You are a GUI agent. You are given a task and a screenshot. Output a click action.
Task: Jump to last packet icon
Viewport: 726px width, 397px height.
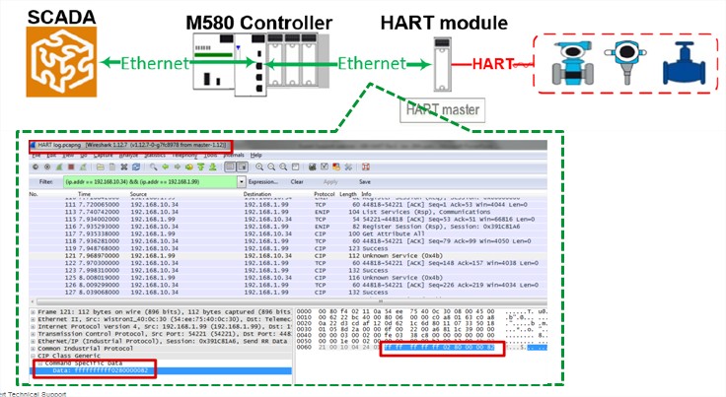212,166
